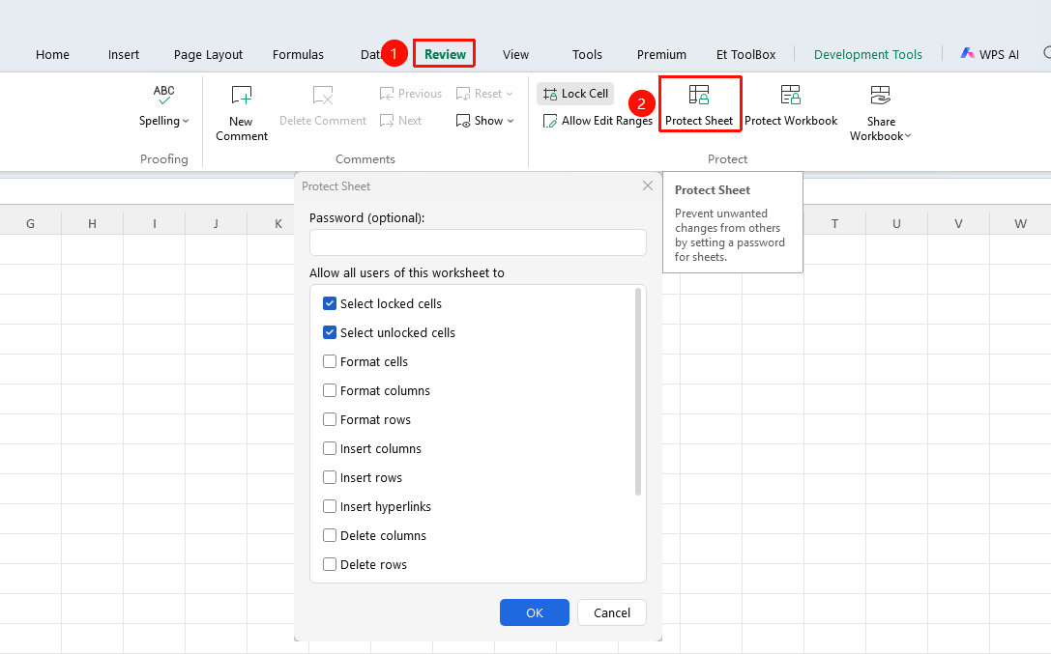Expand the Share Workbook dropdown arrow
Image resolution: width=1051 pixels, height=654 pixels.
point(908,136)
